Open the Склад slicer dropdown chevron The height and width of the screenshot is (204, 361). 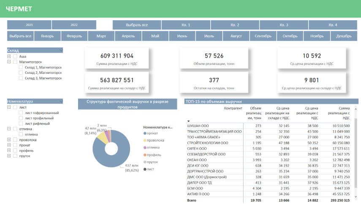click(61, 51)
